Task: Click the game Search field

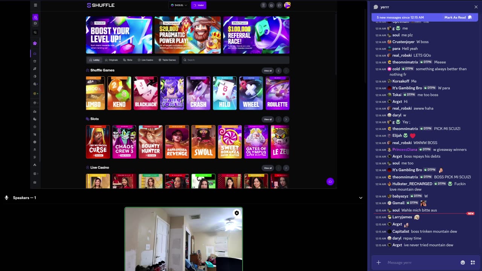Action: point(235,60)
